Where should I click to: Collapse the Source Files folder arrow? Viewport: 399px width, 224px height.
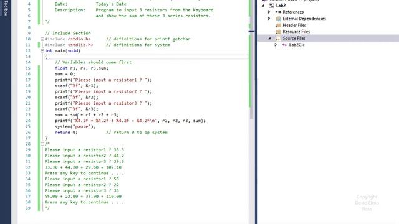coord(269,39)
